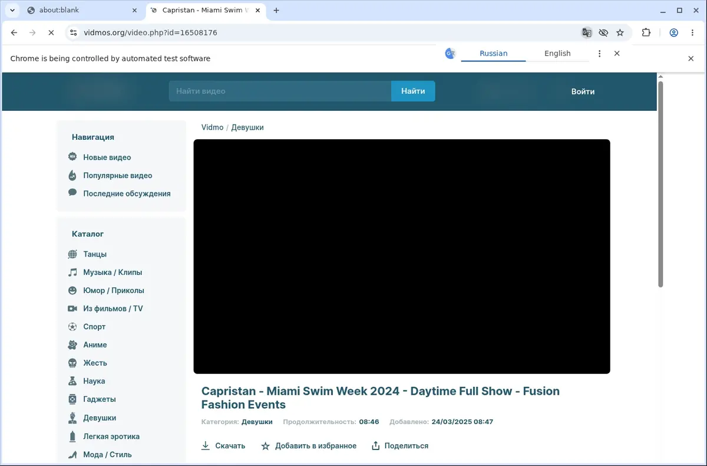
Task: Click the download arrow icon next to Скачать
Action: (x=206, y=445)
